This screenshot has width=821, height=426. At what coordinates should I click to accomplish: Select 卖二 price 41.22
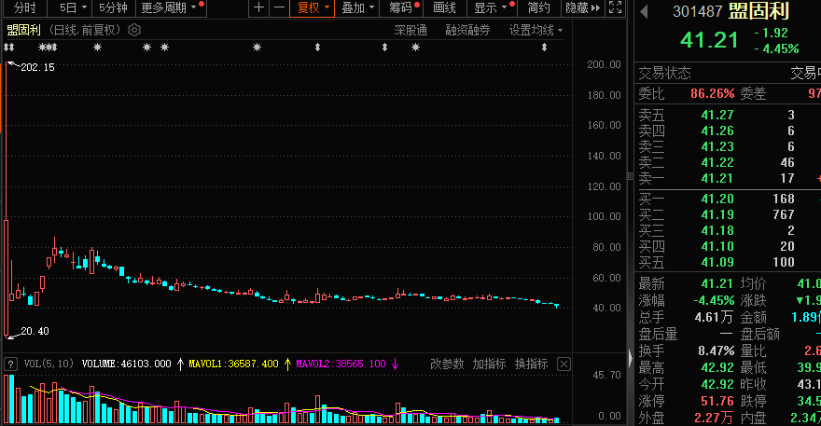click(717, 163)
